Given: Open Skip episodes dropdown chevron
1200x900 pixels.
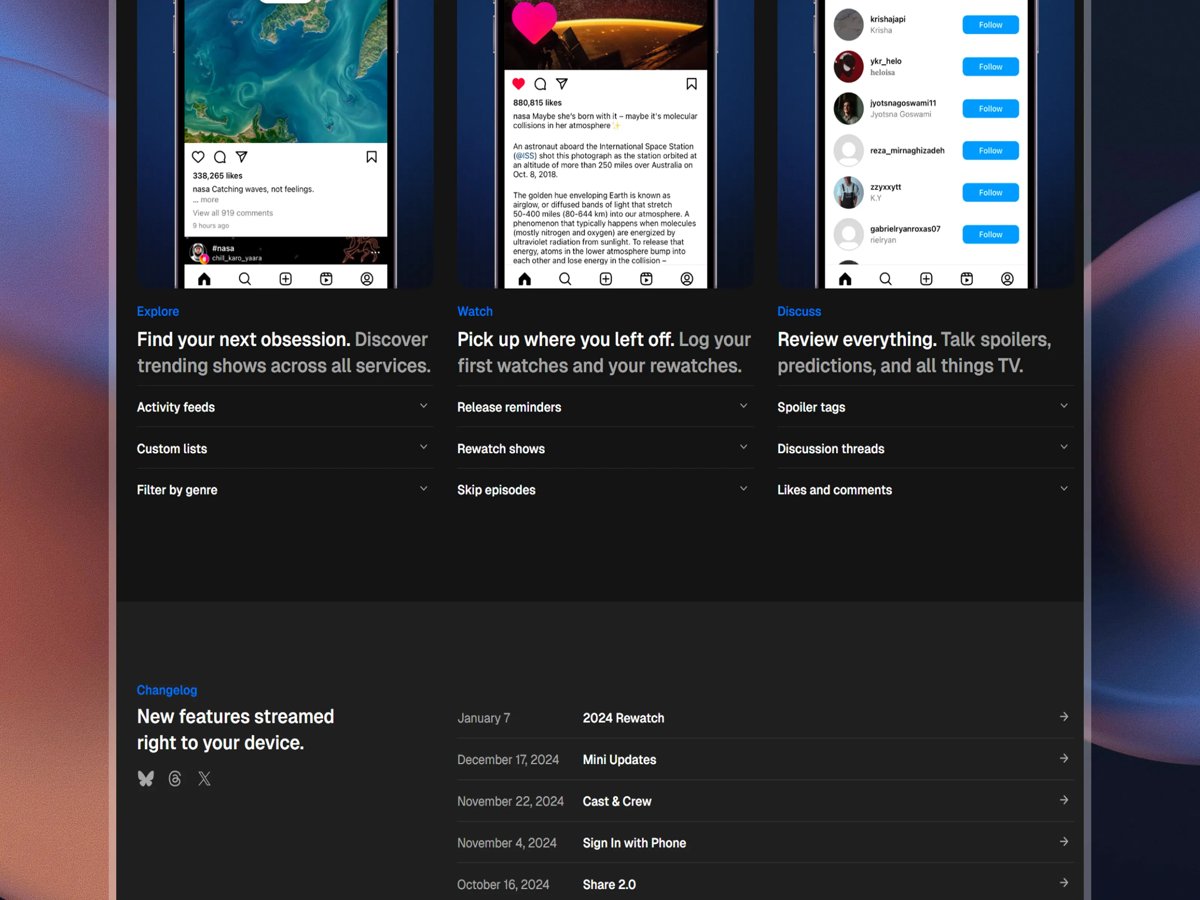Looking at the screenshot, I should 743,489.
